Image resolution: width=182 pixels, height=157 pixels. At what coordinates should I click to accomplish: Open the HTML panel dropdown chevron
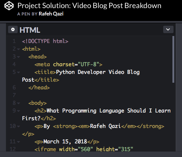pos(168,29)
